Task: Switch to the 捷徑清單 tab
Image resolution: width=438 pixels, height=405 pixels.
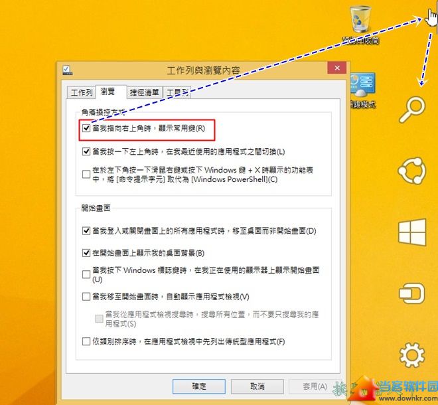Action: (x=145, y=92)
